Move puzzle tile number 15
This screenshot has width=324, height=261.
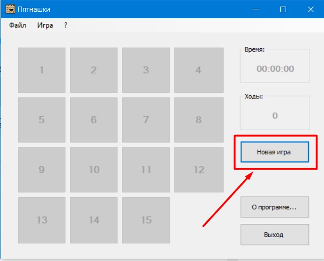146,220
